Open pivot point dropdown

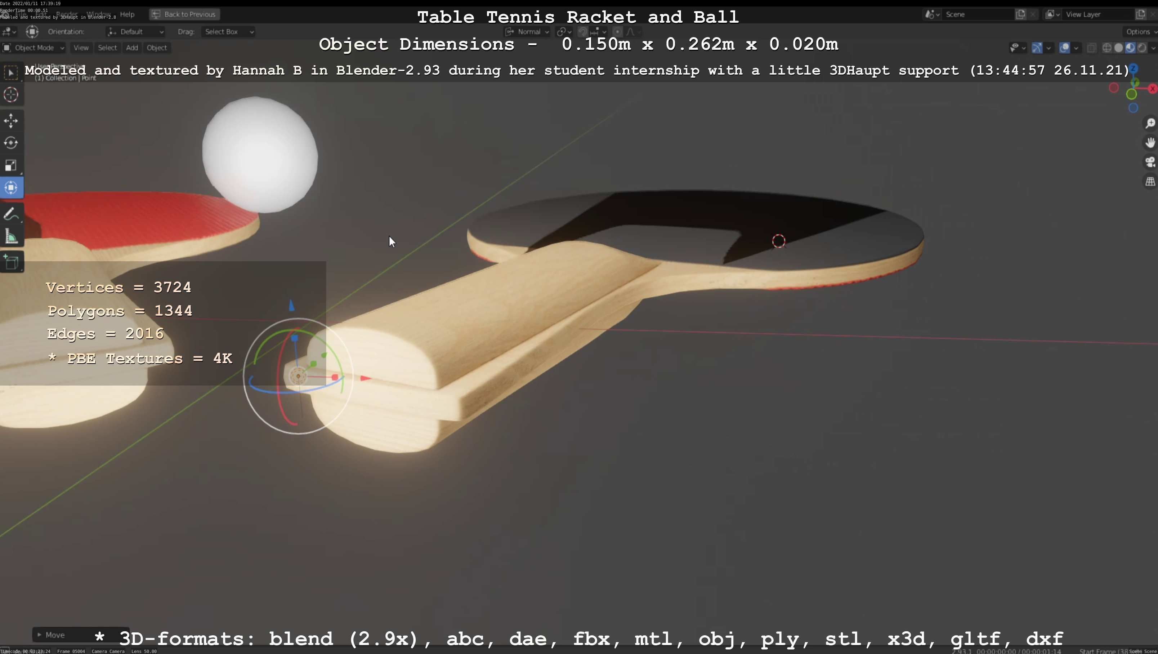pos(564,31)
